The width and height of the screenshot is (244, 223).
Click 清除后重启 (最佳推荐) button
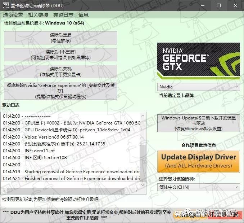(x=60, y=38)
